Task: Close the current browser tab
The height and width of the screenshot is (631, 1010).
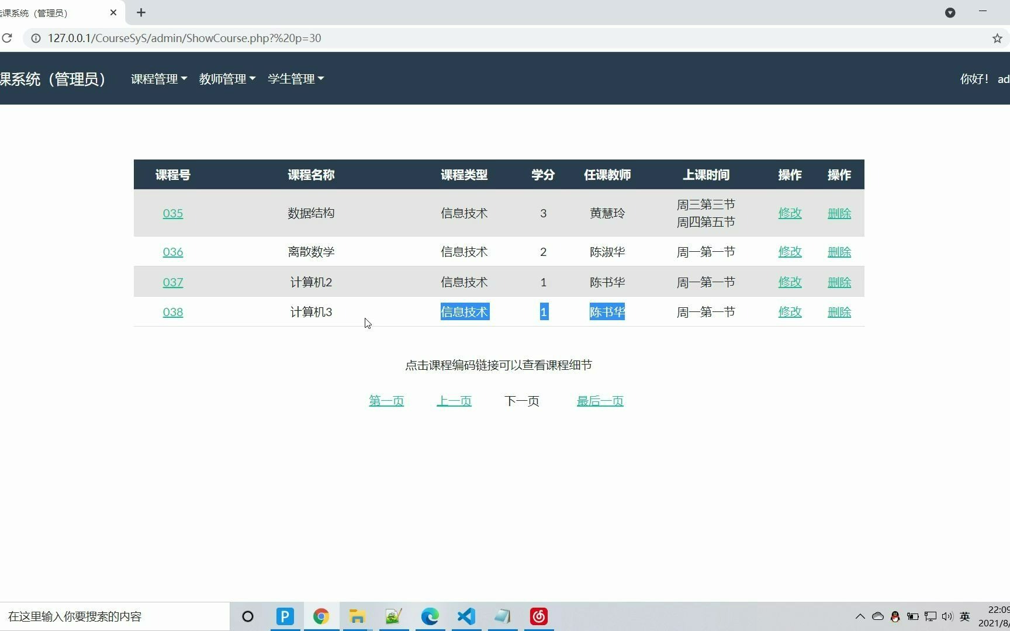Action: (113, 12)
